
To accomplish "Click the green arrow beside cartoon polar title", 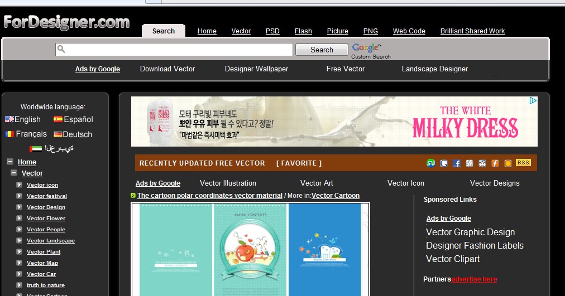I will click(x=133, y=196).
